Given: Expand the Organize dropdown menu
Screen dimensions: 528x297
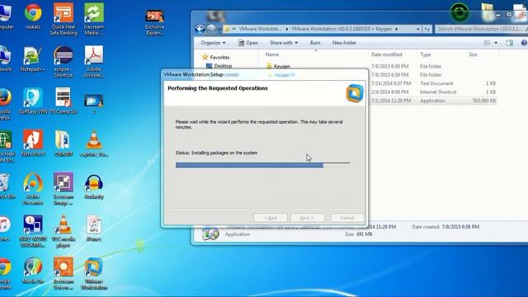Looking at the screenshot, I should 213,43.
